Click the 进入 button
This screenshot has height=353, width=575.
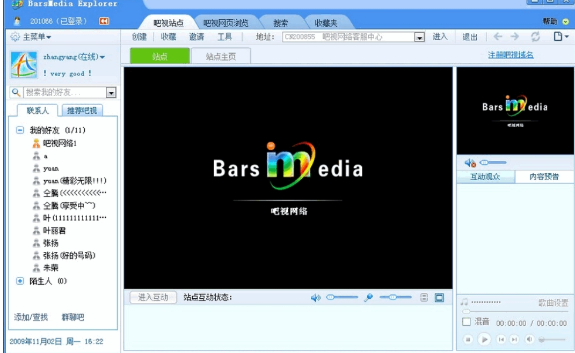coord(440,36)
